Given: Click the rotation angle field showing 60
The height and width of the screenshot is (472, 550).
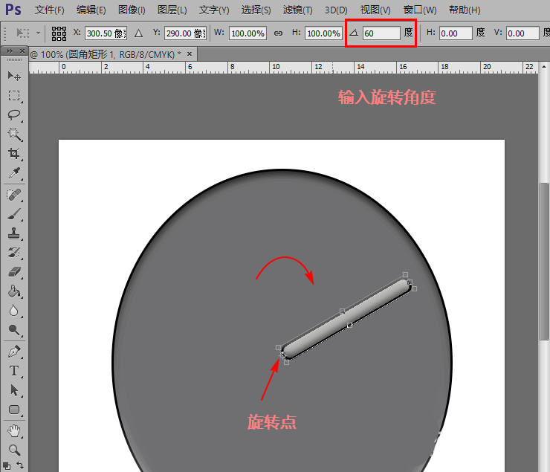Looking at the screenshot, I should click(x=381, y=33).
